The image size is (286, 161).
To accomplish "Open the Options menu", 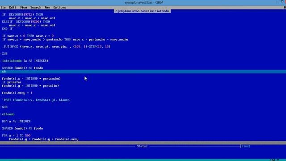I will pos(59,8).
